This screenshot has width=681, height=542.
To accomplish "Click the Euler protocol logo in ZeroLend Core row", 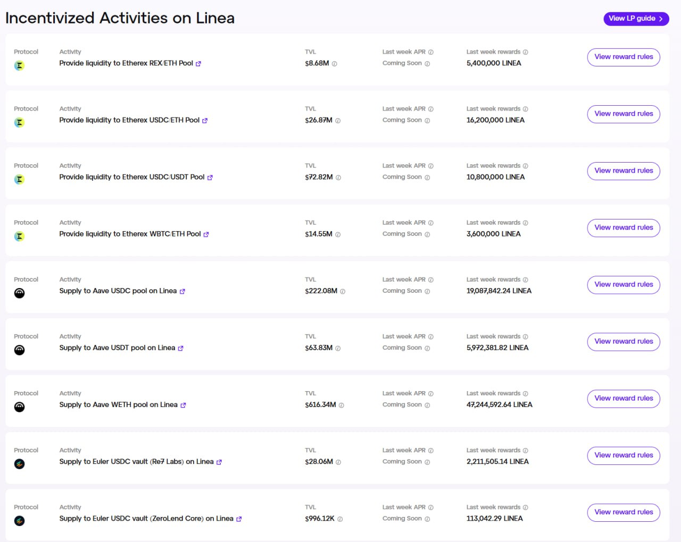I will pos(19,521).
